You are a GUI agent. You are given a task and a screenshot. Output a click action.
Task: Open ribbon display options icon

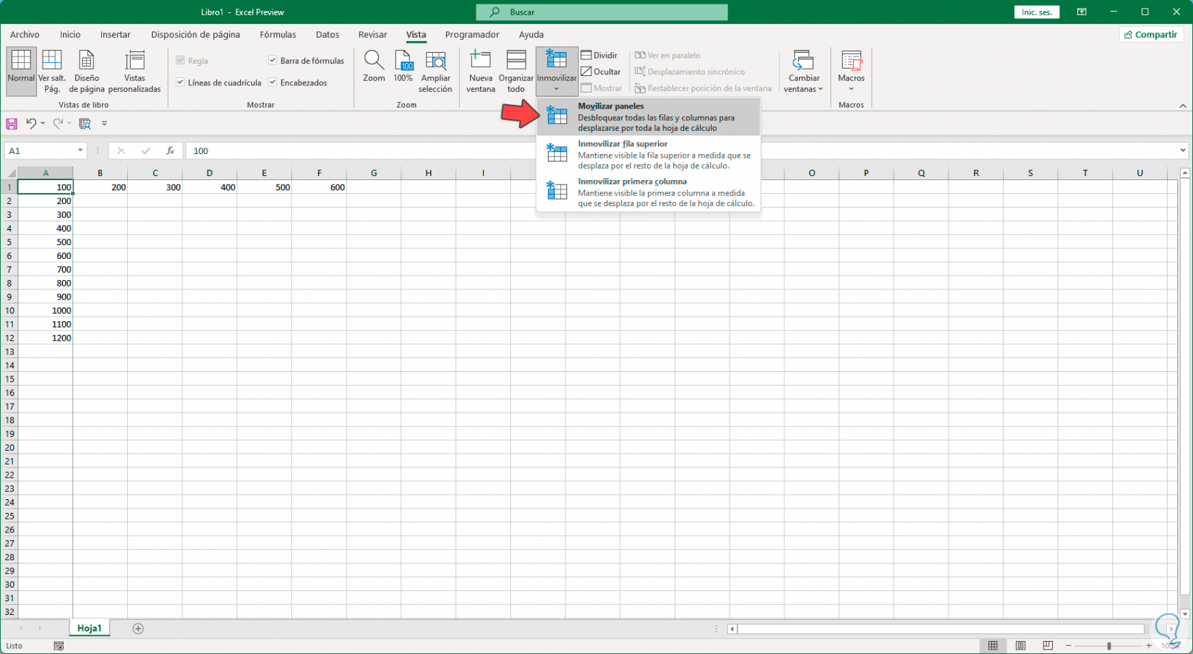(x=1082, y=12)
